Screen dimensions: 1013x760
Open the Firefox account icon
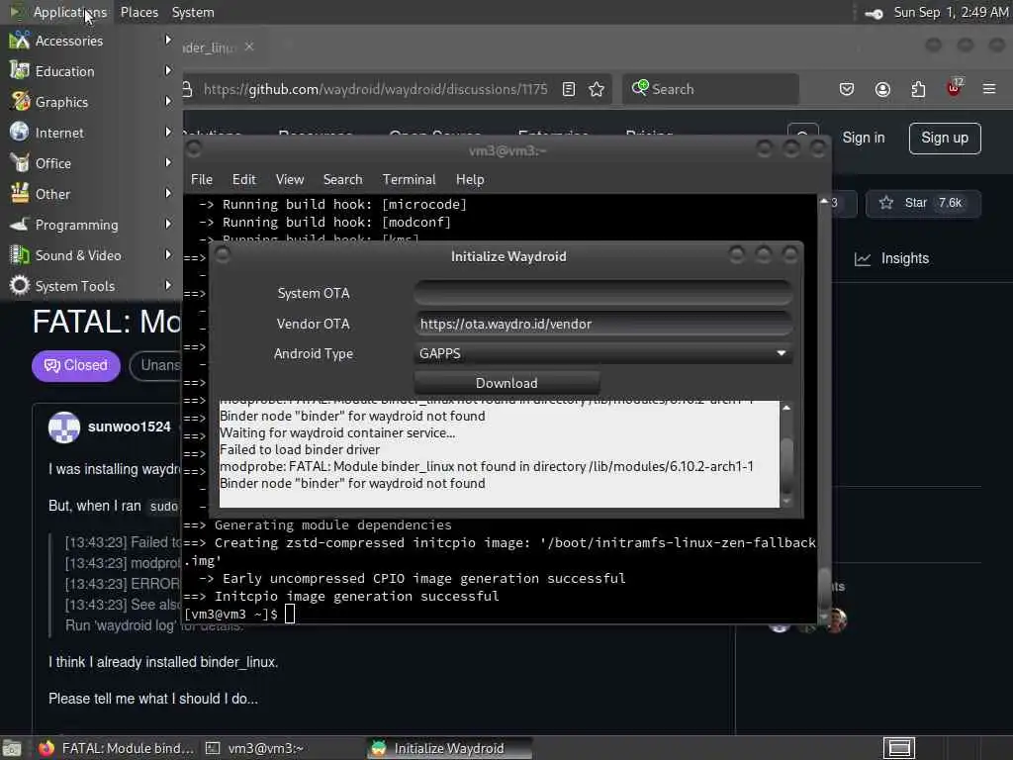882,89
